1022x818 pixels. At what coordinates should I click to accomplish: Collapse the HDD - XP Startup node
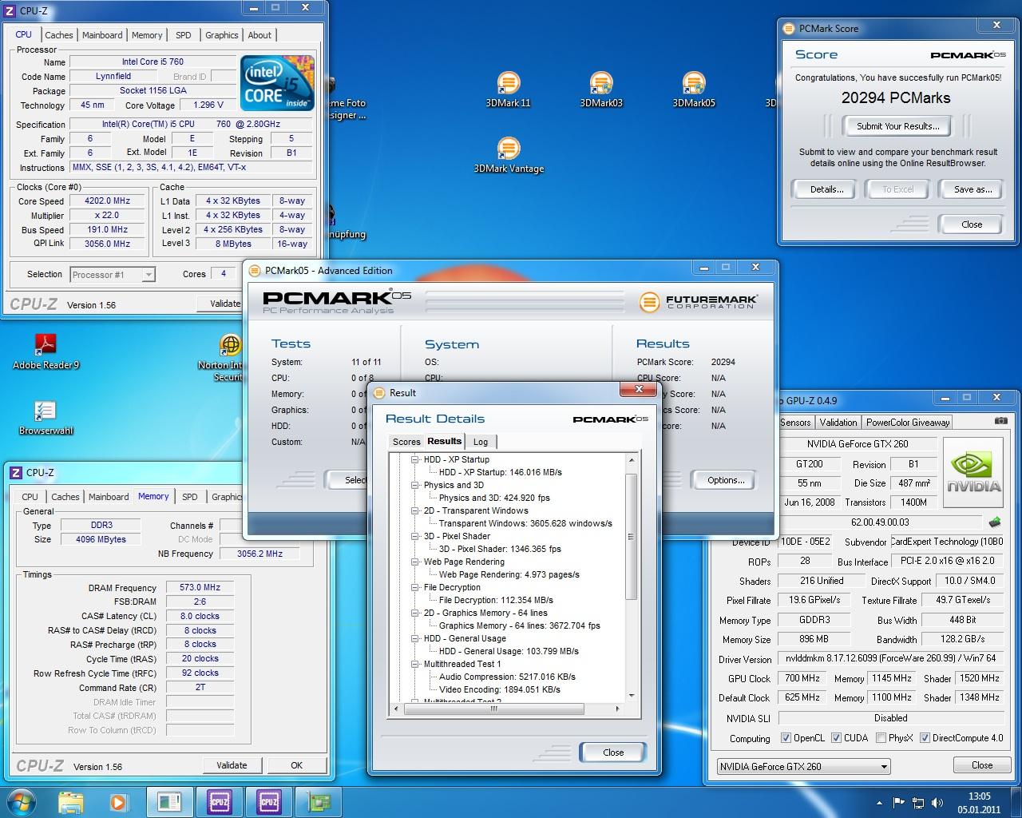click(x=415, y=459)
